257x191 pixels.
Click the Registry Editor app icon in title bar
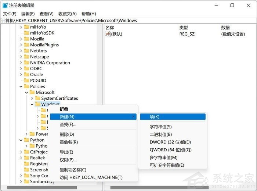coord(5,5)
